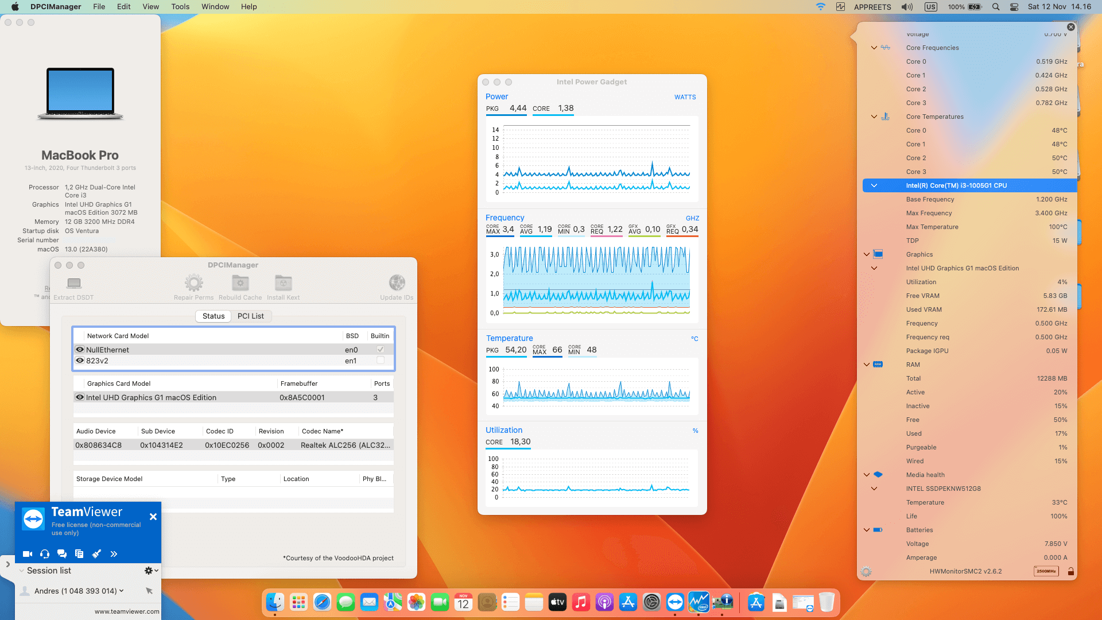This screenshot has width=1102, height=620.
Task: Open dropdown next to Andres session
Action: tap(121, 591)
